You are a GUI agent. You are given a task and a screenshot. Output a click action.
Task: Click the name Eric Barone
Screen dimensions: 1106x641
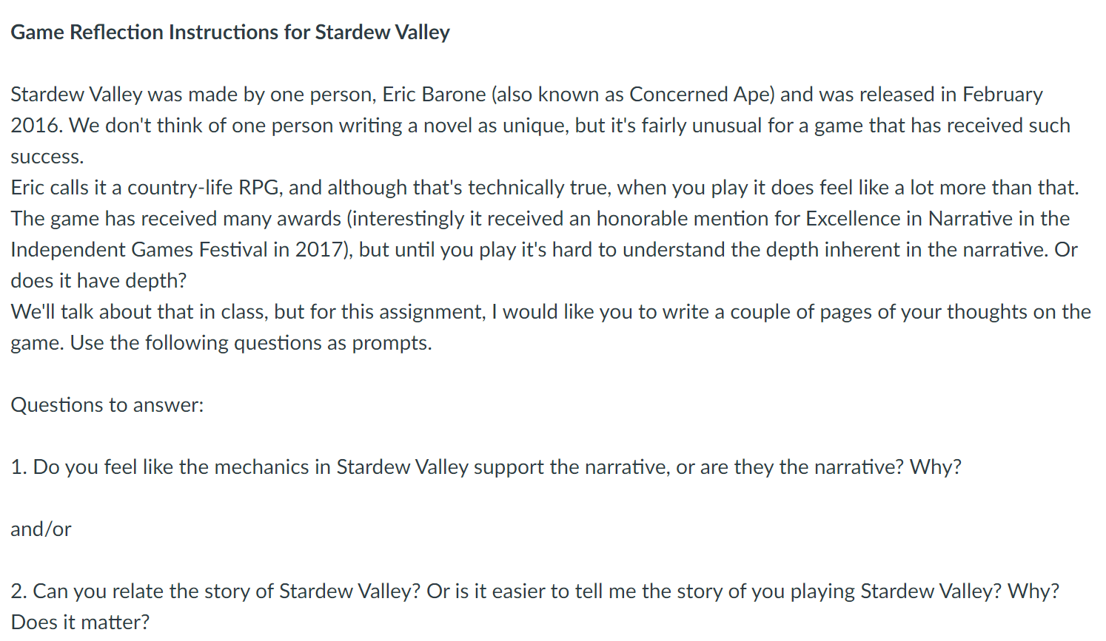434,95
